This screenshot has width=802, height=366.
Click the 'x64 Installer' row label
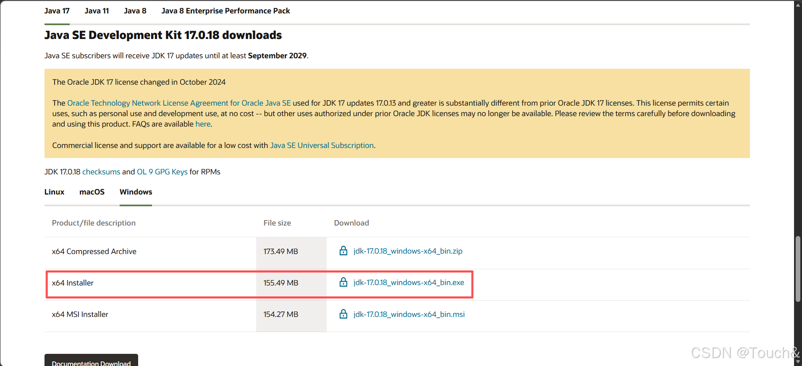click(73, 283)
